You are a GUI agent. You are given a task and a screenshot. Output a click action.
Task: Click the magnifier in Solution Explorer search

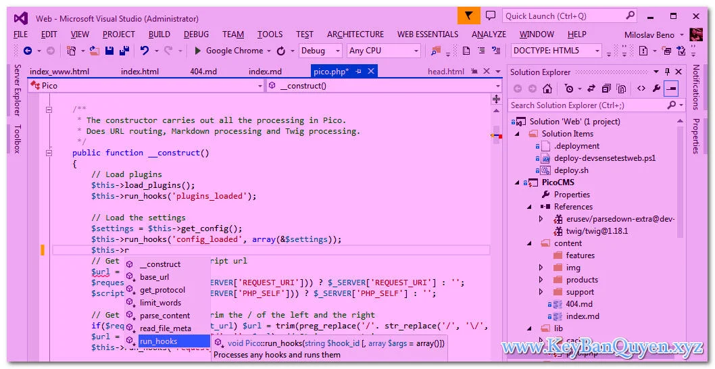[x=672, y=105]
